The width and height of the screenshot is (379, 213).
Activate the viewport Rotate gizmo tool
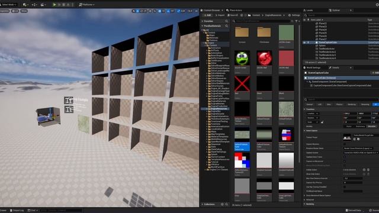click(142, 11)
